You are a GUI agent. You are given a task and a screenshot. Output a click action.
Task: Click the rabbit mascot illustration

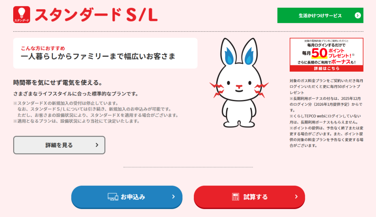click(x=239, y=82)
